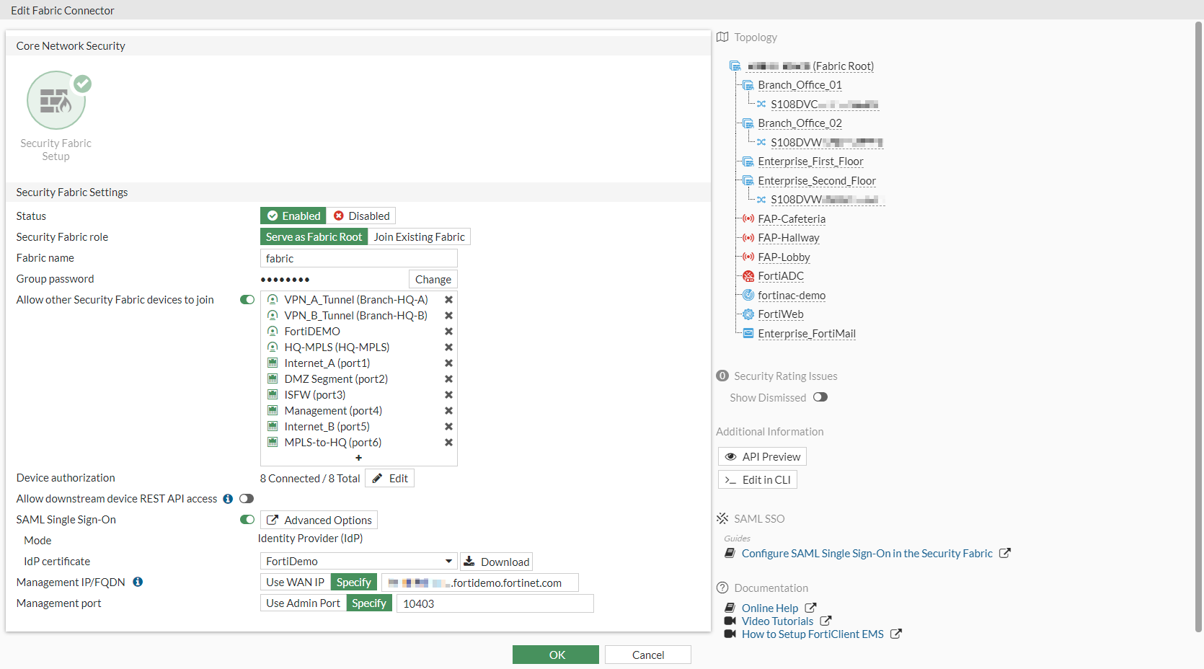This screenshot has width=1204, height=669.
Task: Toggle Allow other Security Fabric devices to join
Action: coord(247,300)
